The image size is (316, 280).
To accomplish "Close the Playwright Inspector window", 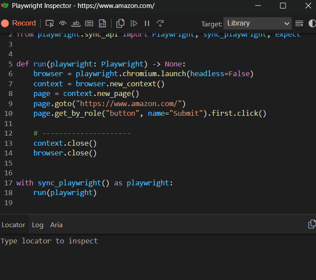I will click(308, 6).
